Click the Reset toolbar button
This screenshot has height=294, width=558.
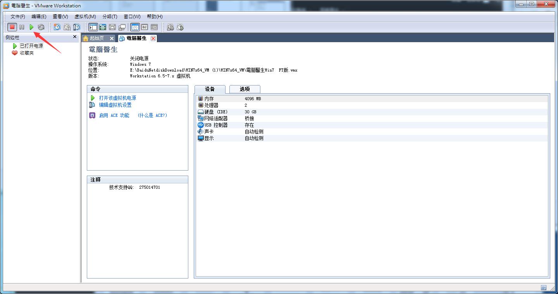(41, 27)
